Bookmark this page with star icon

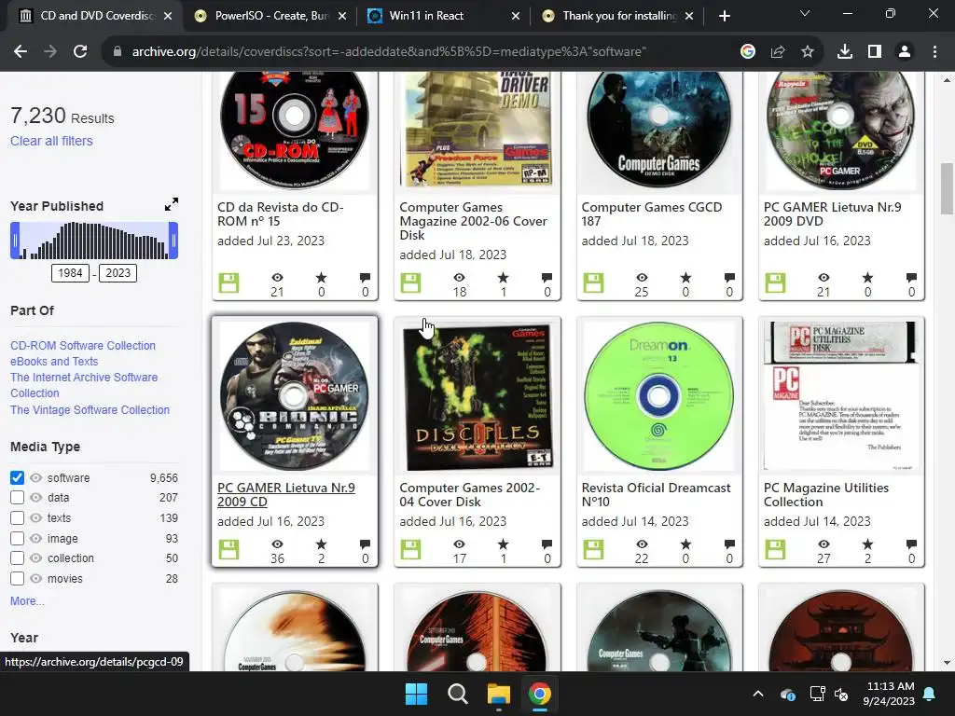click(x=808, y=52)
